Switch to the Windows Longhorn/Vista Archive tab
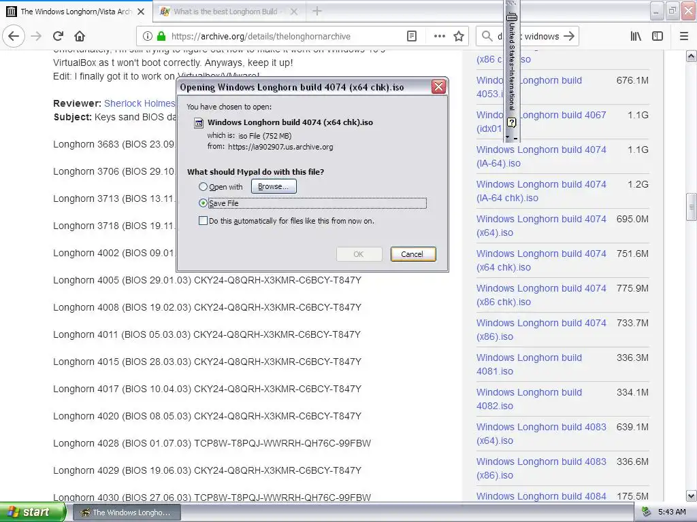 (x=76, y=12)
